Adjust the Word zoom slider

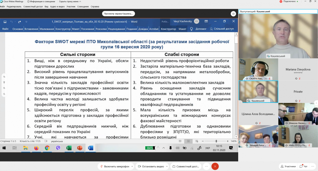(x=216, y=141)
